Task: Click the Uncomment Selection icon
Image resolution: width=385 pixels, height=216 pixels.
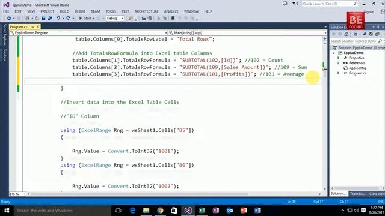Action: 164,19
